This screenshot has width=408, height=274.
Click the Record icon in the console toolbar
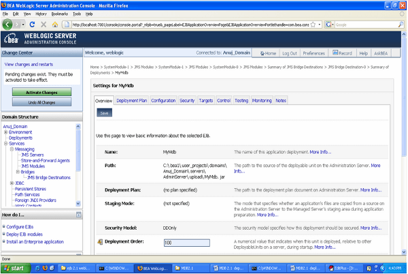pyautogui.click(x=335, y=53)
